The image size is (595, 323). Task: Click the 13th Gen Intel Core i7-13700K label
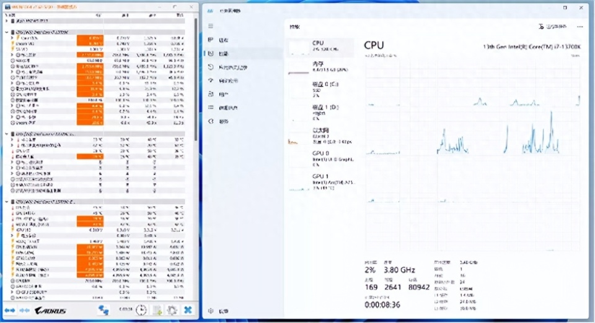[532, 46]
